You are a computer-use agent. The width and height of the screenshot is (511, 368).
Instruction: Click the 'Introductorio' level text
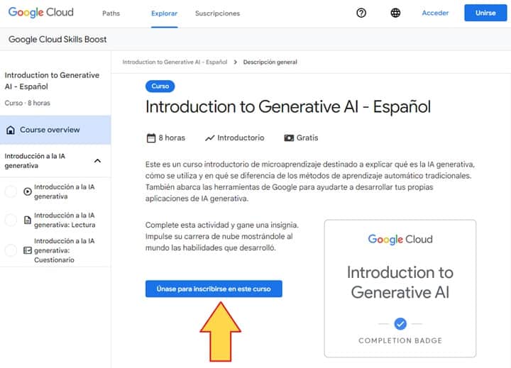point(241,138)
